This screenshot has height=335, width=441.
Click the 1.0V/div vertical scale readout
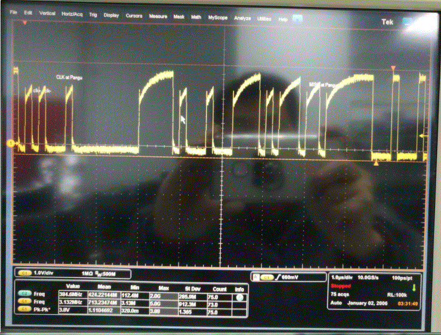(44, 273)
